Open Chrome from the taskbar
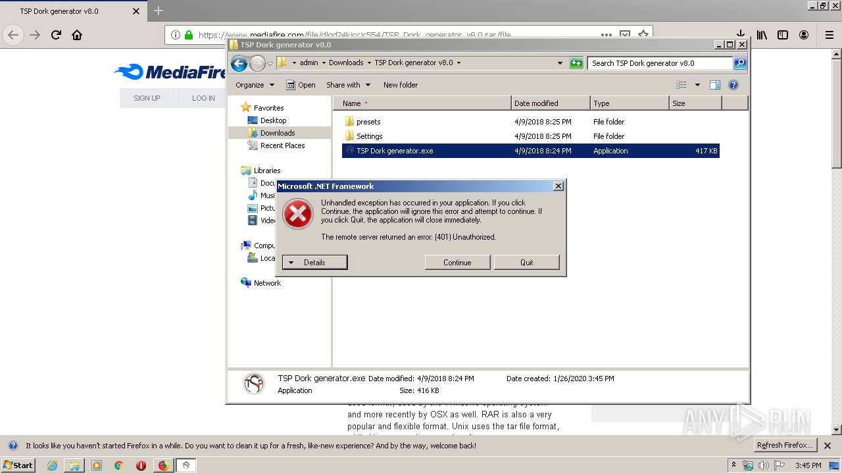The width and height of the screenshot is (842, 474). click(x=118, y=465)
